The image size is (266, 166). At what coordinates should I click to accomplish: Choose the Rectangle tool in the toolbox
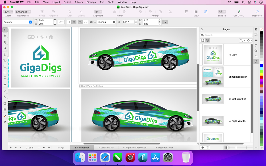(x=5, y=66)
